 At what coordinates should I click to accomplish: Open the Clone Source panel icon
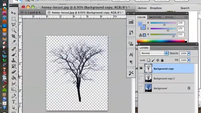tap(131, 44)
